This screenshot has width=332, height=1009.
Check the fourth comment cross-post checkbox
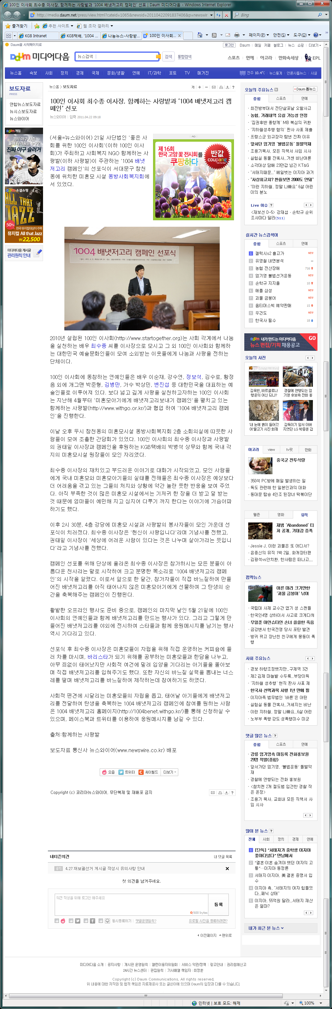click(x=101, y=921)
